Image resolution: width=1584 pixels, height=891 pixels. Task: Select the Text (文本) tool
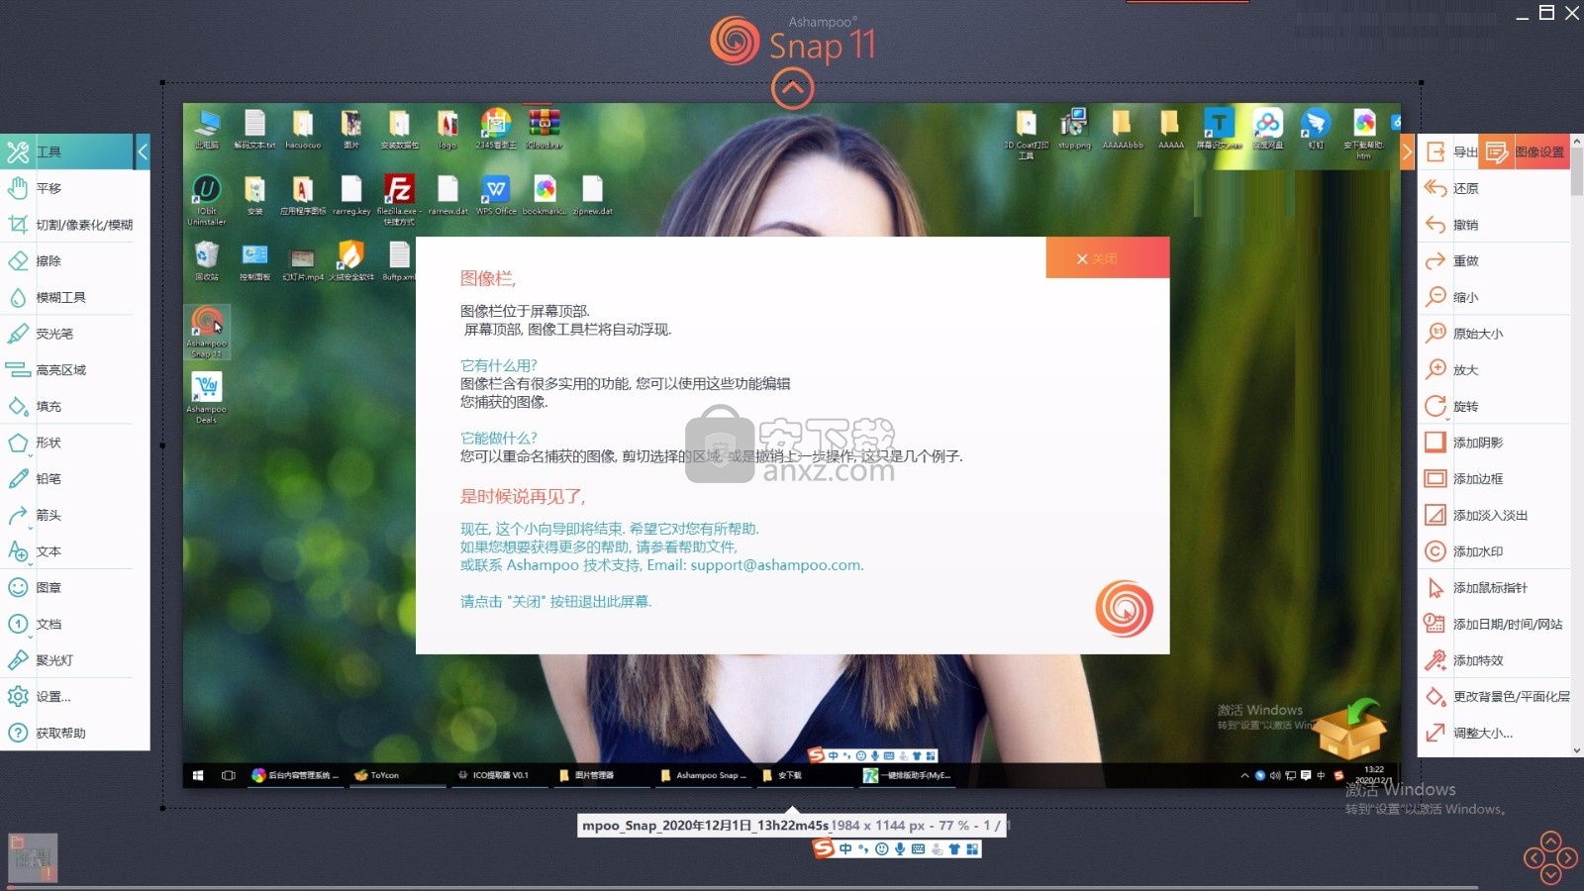pyautogui.click(x=66, y=551)
